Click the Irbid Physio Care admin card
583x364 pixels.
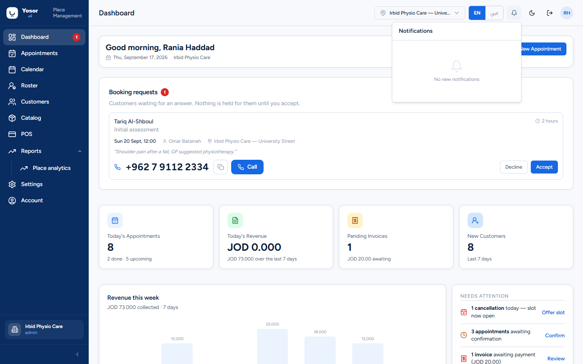pos(45,330)
